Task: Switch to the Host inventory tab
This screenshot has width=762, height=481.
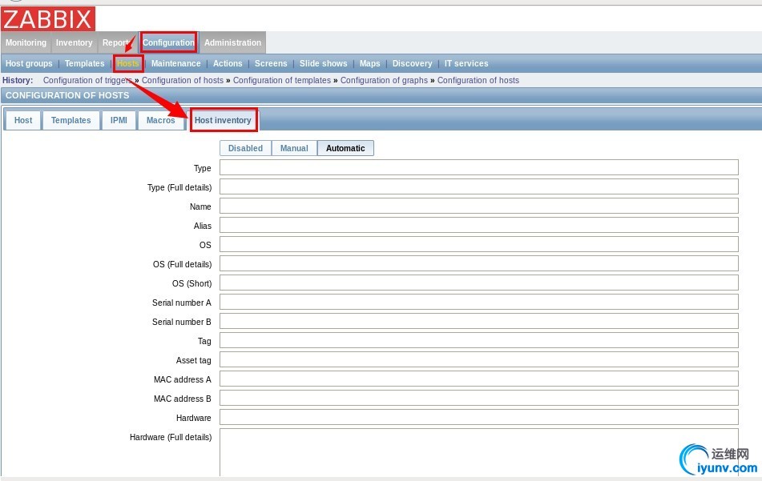Action: coord(223,120)
